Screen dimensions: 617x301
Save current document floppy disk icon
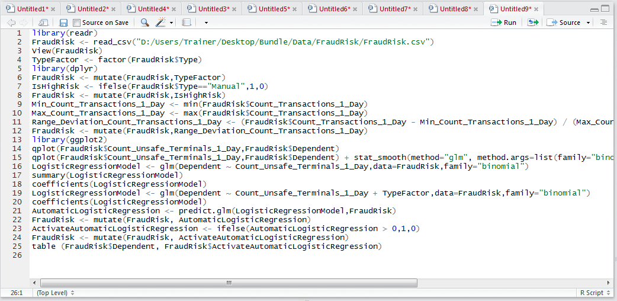[63, 23]
